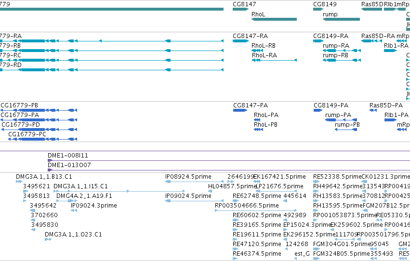The width and height of the screenshot is (410, 261).
Task: Select transcript RhoL-RA
Action: 265,55
